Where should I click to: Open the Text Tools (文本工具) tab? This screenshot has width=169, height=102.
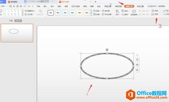(140, 6)
